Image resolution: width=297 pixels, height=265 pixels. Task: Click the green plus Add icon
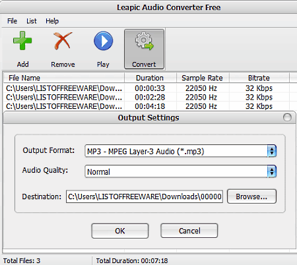[x=22, y=41]
